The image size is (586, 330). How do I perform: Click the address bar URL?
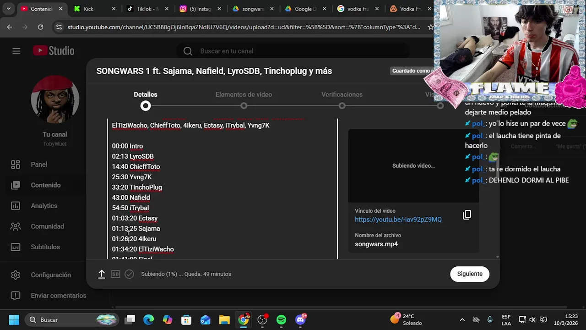(244, 27)
